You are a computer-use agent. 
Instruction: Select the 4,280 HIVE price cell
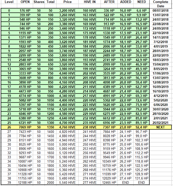[x=67, y=91]
